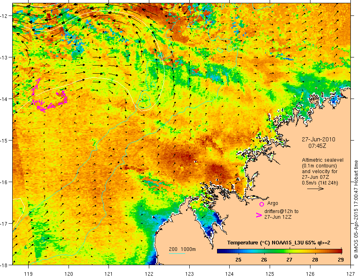Click the temperature colorbar near 25
The width and height of the screenshot is (359, 277).
click(x=238, y=251)
